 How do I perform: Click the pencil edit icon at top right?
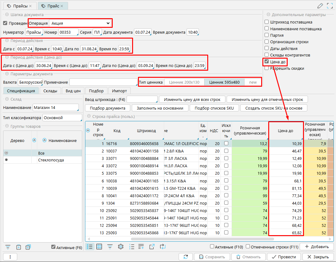(320, 6)
